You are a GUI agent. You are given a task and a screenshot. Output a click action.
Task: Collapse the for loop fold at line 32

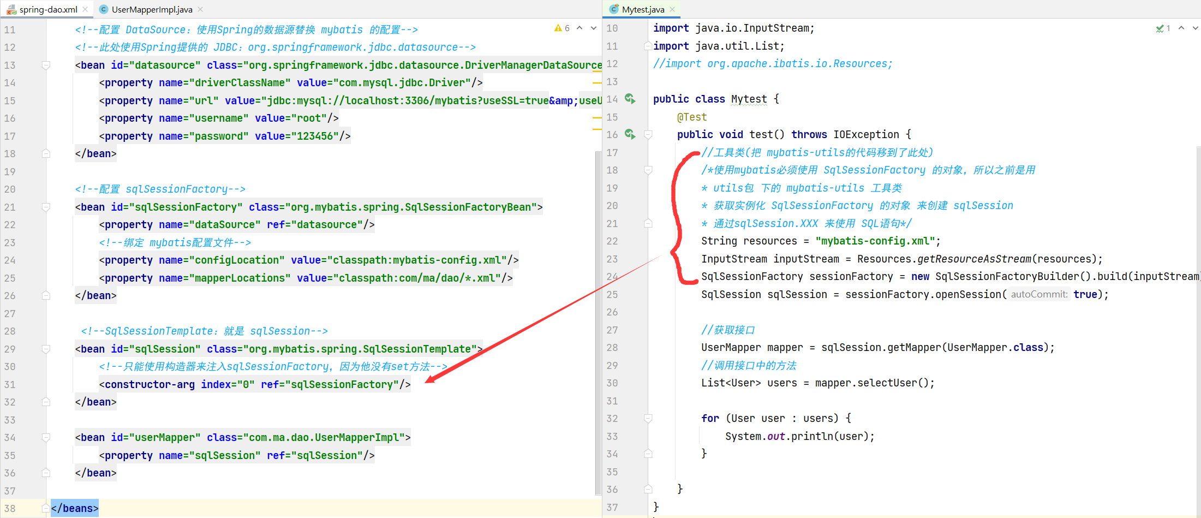[x=648, y=419]
